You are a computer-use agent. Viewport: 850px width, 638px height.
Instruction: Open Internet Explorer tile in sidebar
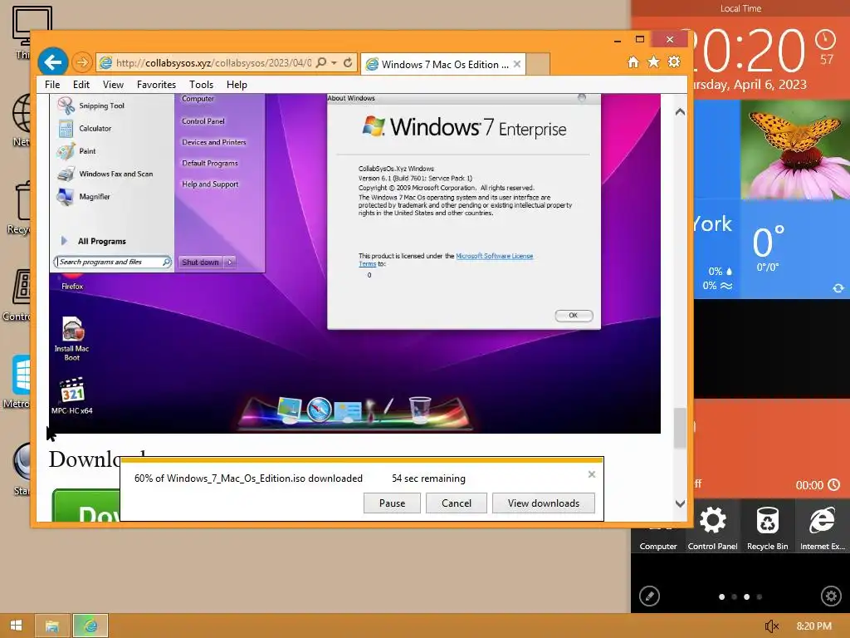click(x=823, y=526)
